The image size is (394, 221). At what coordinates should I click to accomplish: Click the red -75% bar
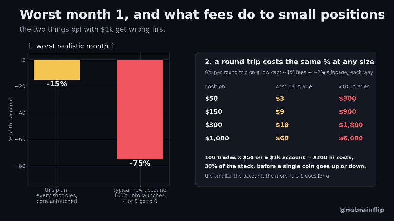coord(140,109)
